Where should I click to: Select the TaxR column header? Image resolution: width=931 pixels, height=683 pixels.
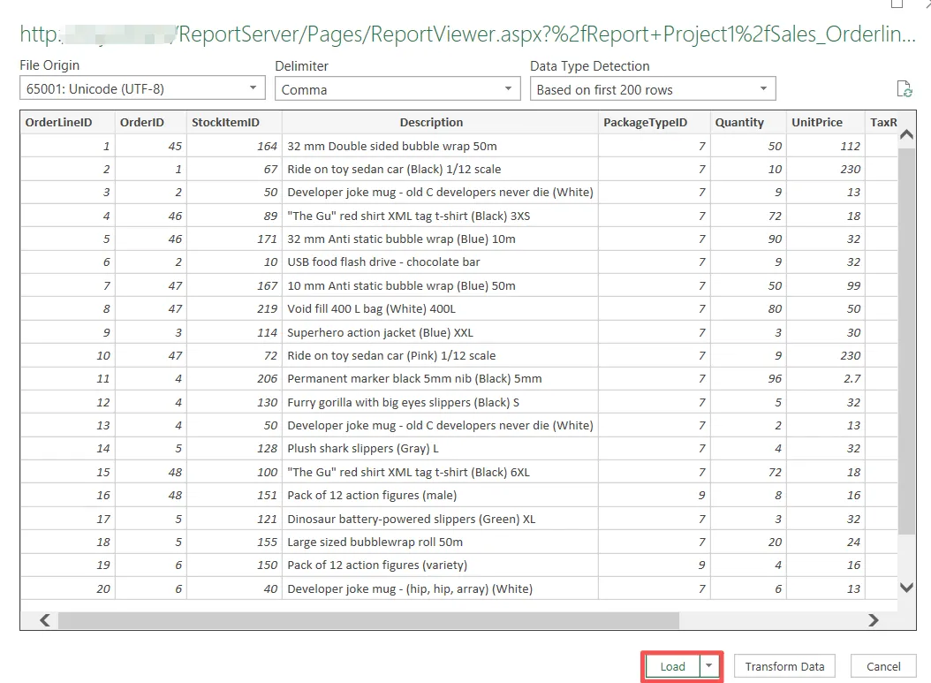click(883, 122)
